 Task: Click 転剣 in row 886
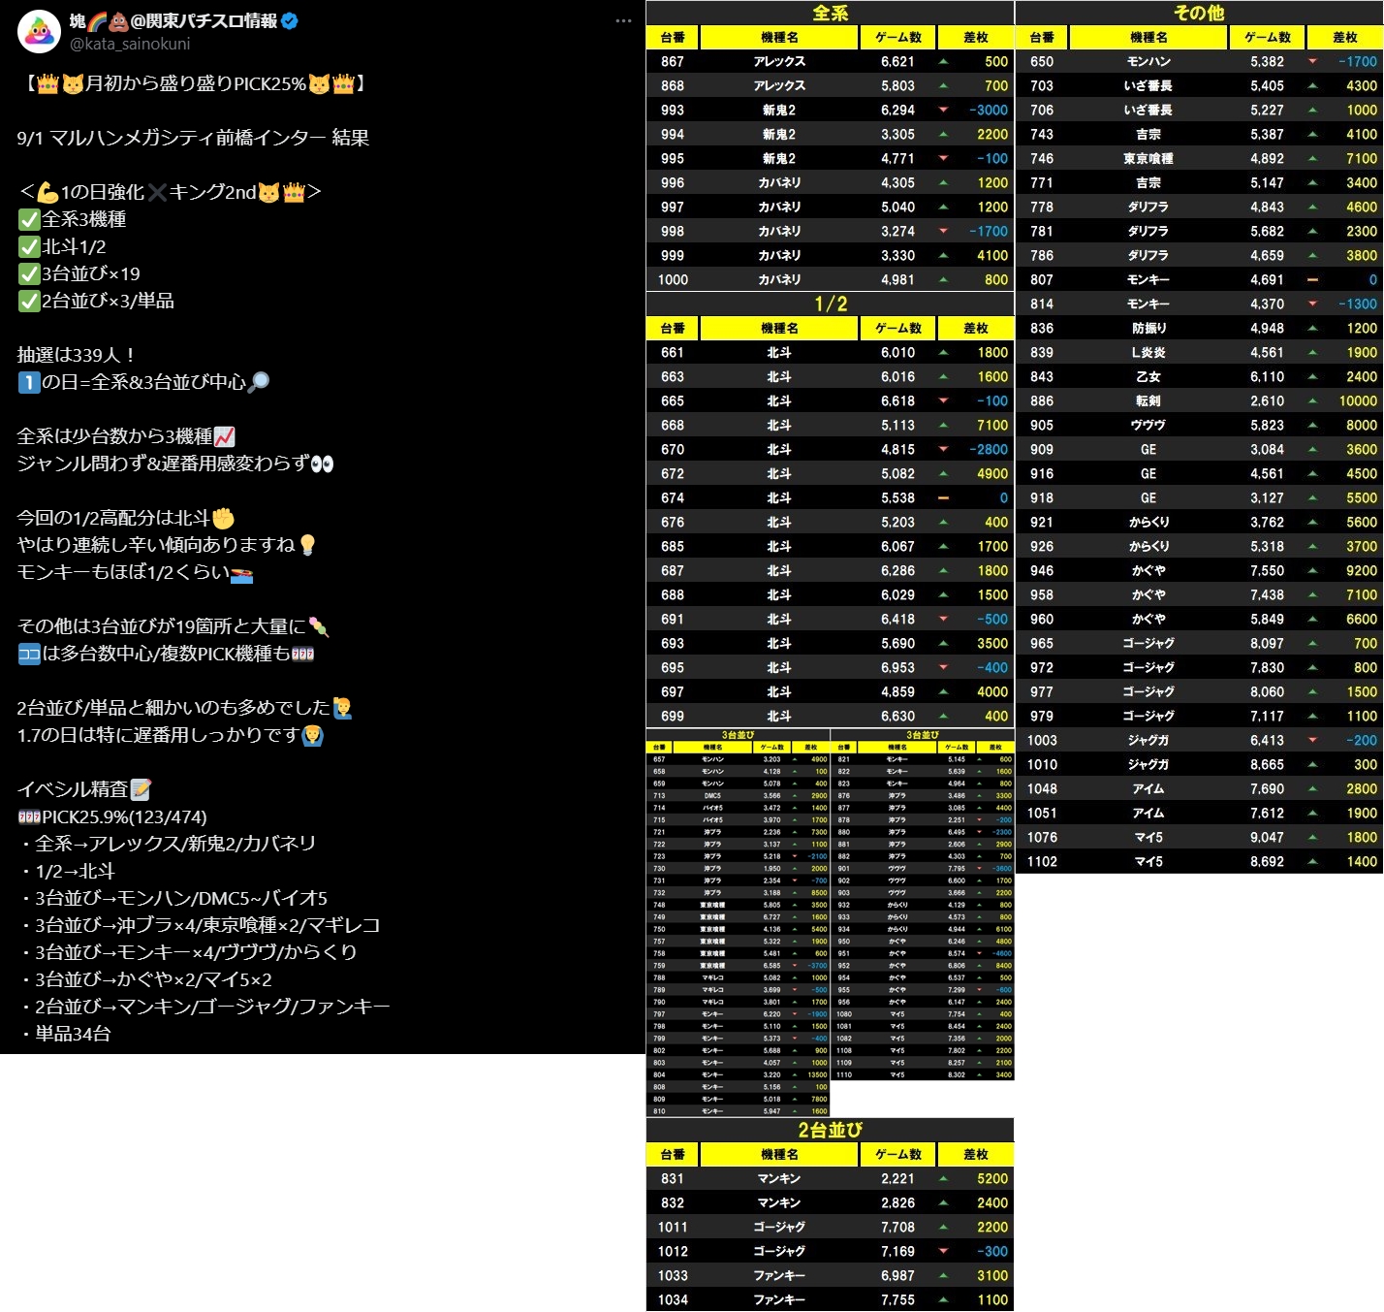click(x=1148, y=400)
